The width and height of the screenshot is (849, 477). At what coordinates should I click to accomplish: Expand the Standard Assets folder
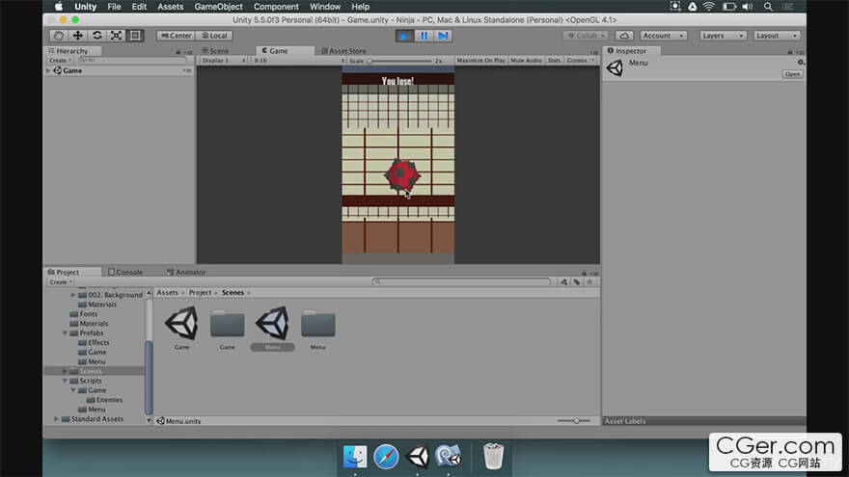point(57,419)
